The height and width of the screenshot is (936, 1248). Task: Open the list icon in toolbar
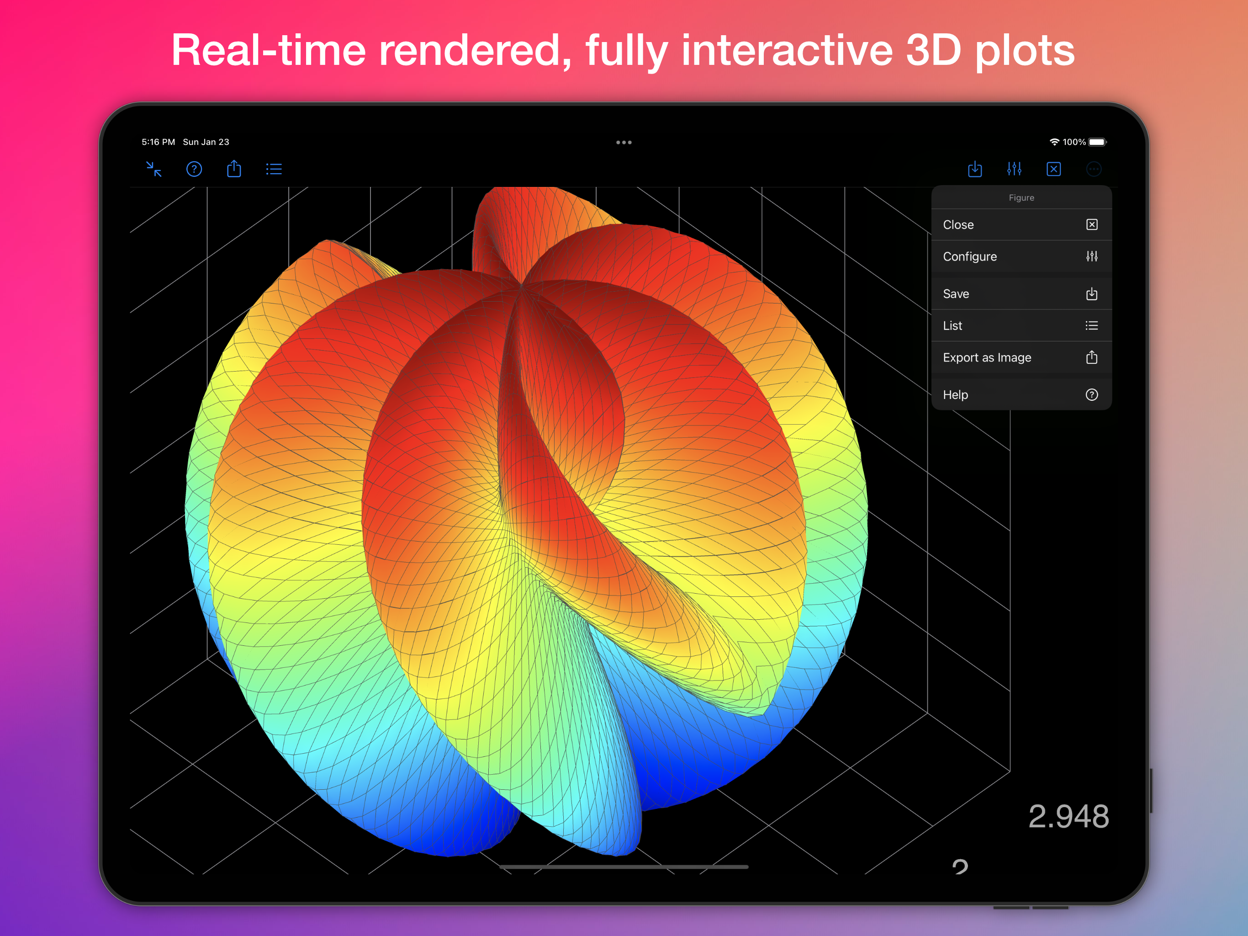click(274, 169)
